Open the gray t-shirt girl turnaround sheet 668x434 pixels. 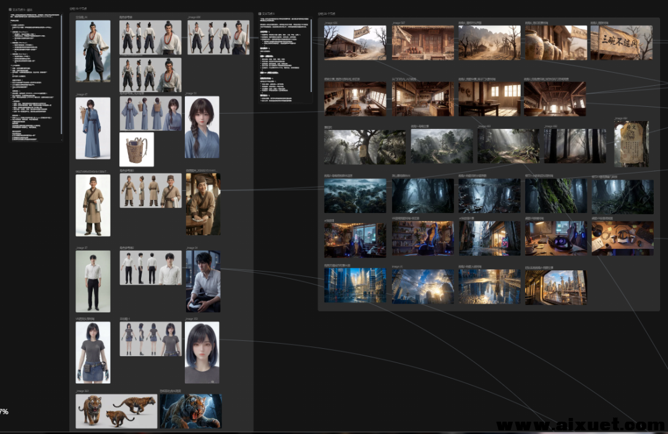[x=150, y=339]
